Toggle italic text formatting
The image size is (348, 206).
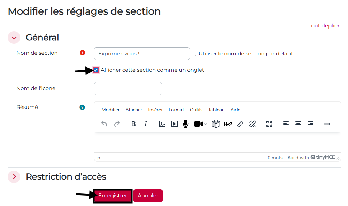146,124
